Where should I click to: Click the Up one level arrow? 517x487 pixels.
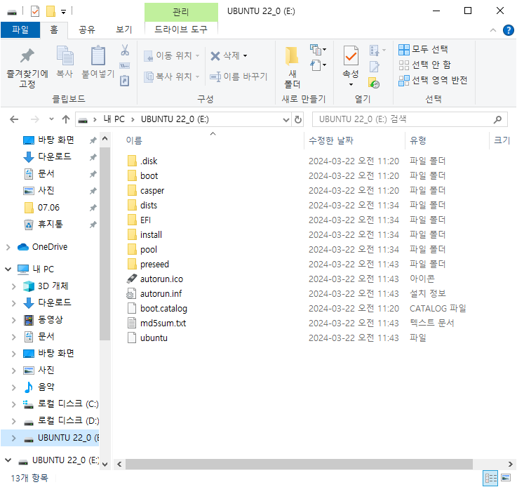pyautogui.click(x=66, y=119)
